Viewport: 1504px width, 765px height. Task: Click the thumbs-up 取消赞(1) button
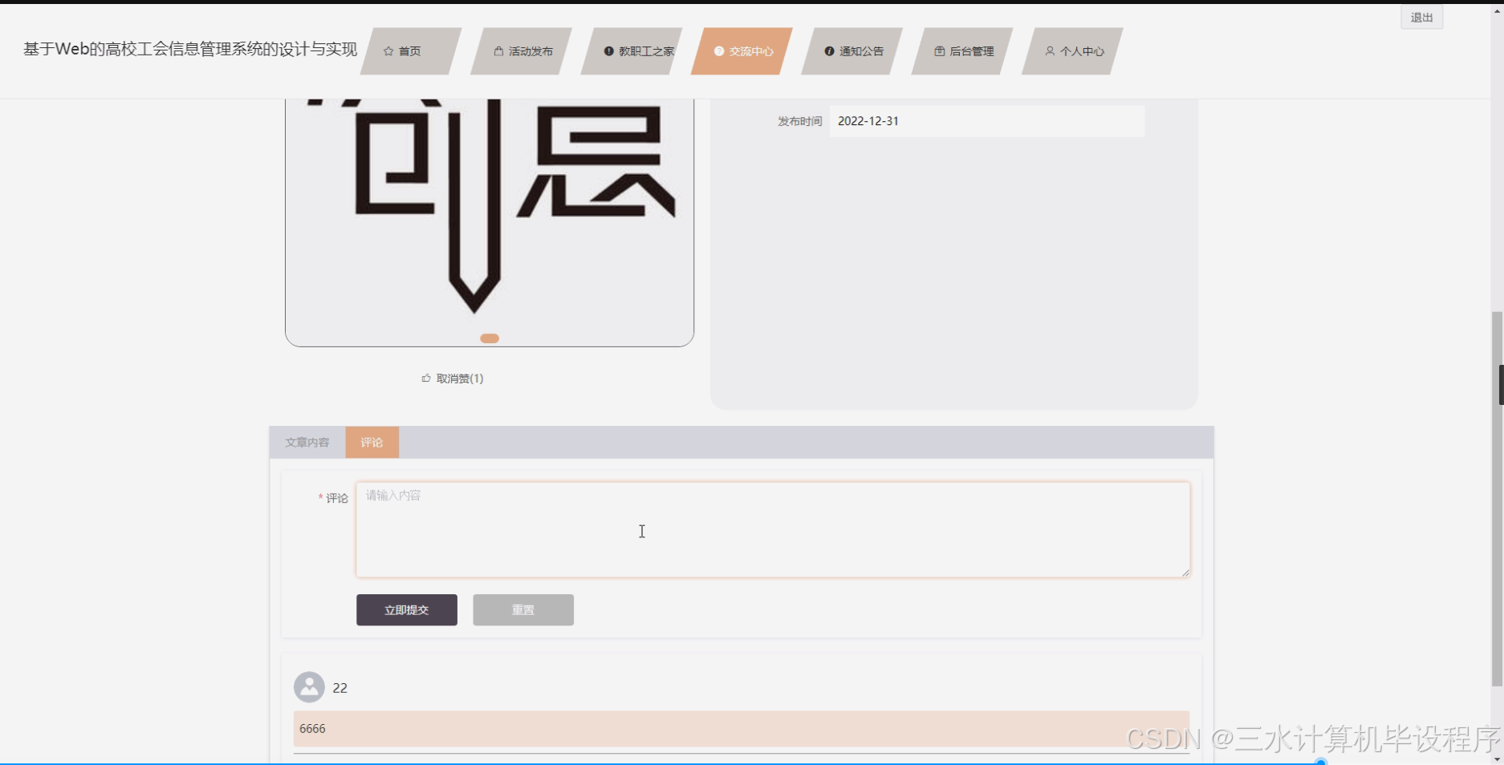(x=453, y=378)
